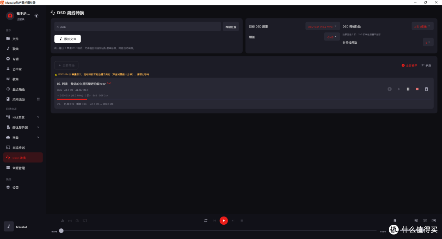442x239 pixels.
Task: Open the 目标 DSD 速率 dropdown
Action: coord(322,27)
